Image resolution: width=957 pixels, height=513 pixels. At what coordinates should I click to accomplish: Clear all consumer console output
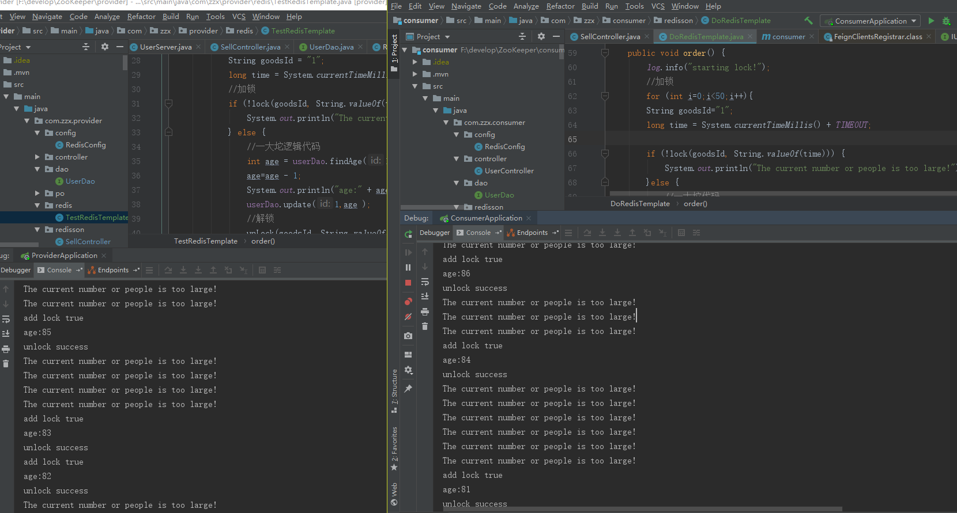425,326
